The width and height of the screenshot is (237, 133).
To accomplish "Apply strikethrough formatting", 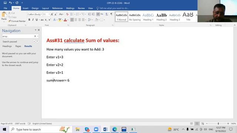I will (42, 20).
